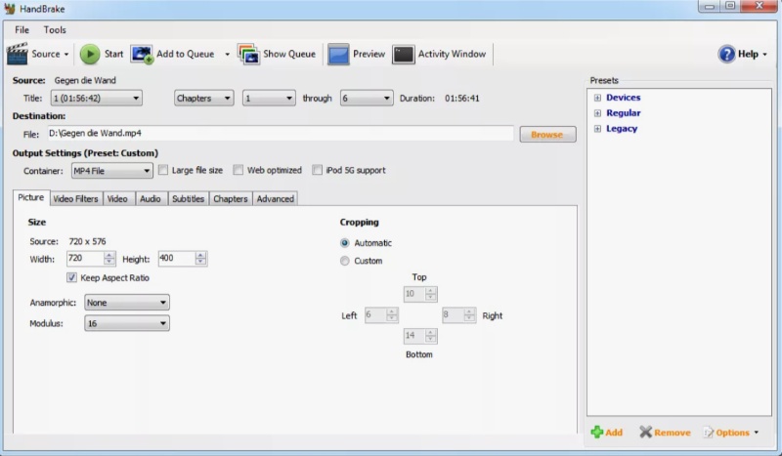Expand the Legacy preset group
The image size is (782, 456).
(597, 129)
